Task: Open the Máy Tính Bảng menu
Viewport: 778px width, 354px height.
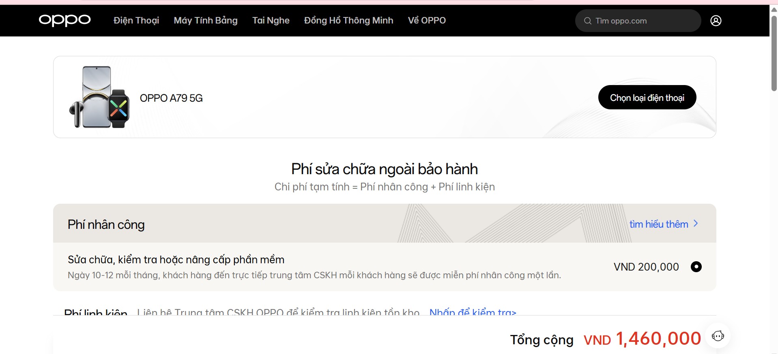Action: pos(206,20)
